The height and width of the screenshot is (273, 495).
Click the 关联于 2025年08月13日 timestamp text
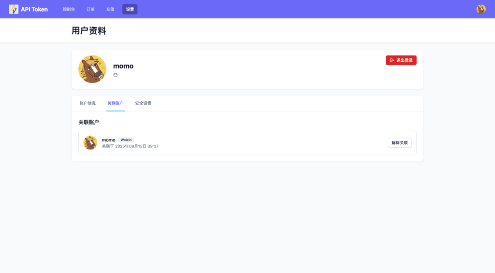point(130,146)
